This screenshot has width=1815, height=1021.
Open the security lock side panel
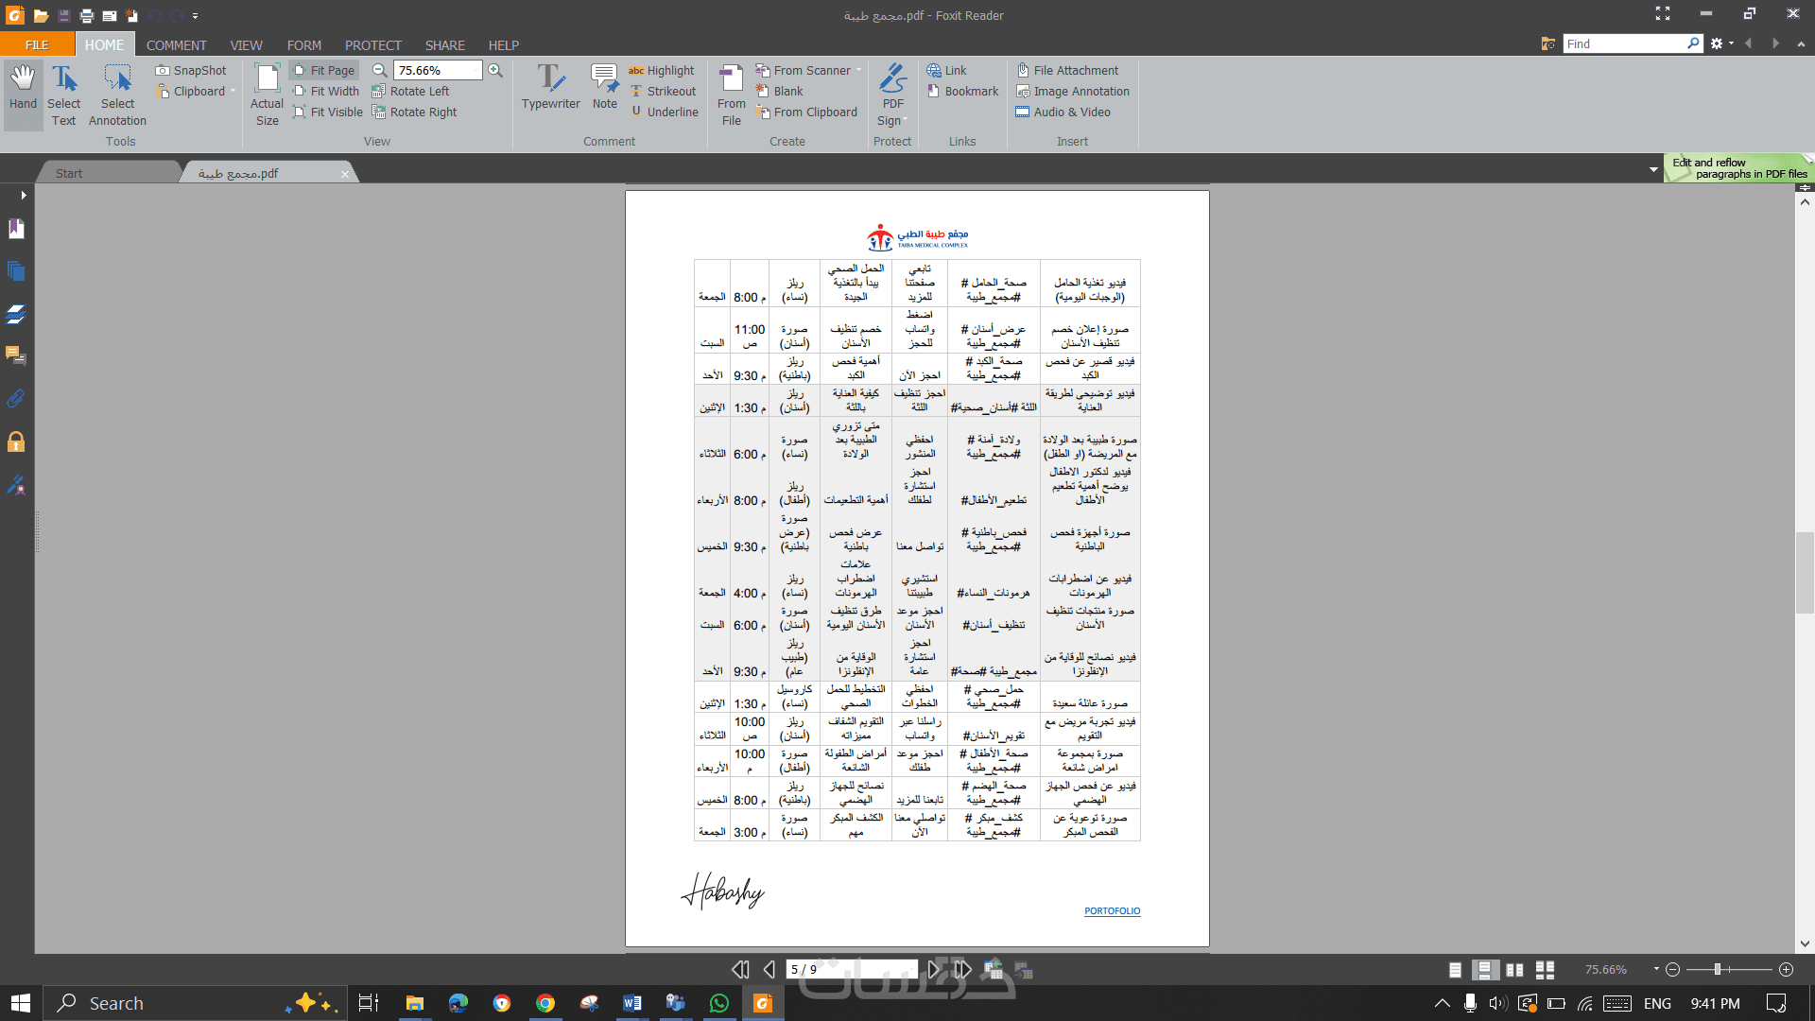[16, 441]
